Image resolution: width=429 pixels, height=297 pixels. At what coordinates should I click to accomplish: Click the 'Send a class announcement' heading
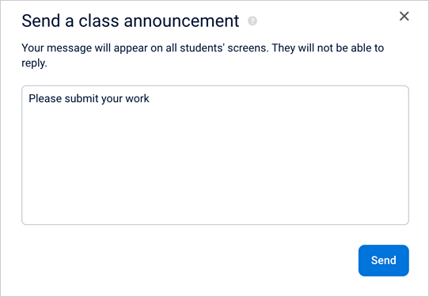pyautogui.click(x=131, y=21)
